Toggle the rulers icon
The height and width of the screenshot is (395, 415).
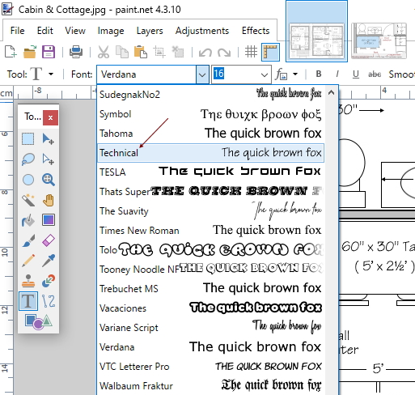coord(270,52)
